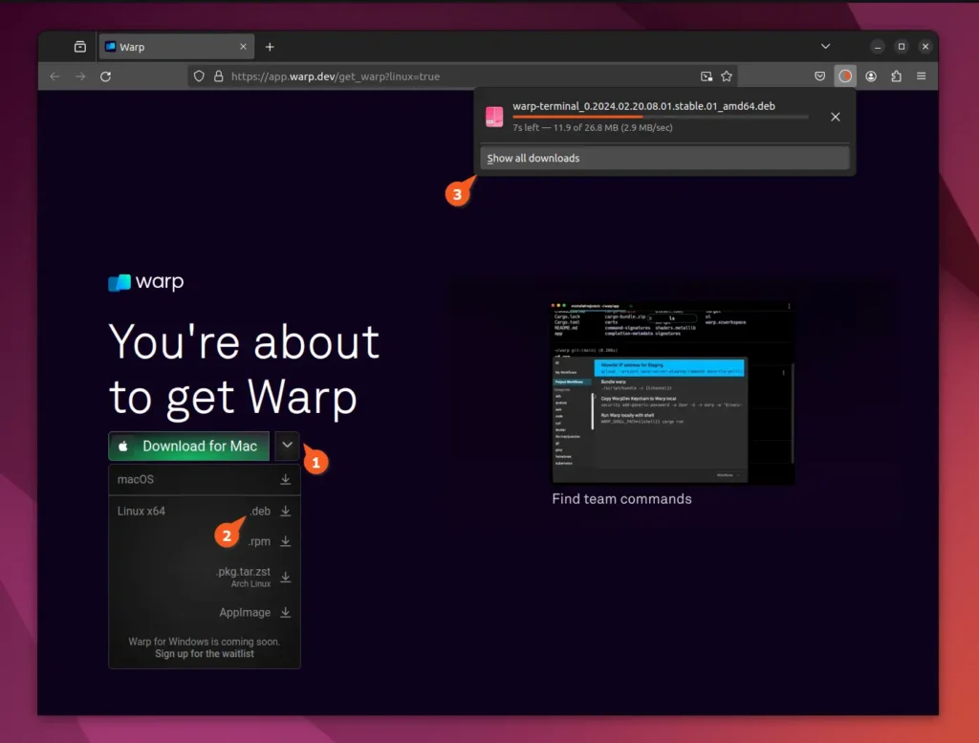Click the Firefox downloads toolbar icon
The image size is (979, 743).
(x=845, y=76)
